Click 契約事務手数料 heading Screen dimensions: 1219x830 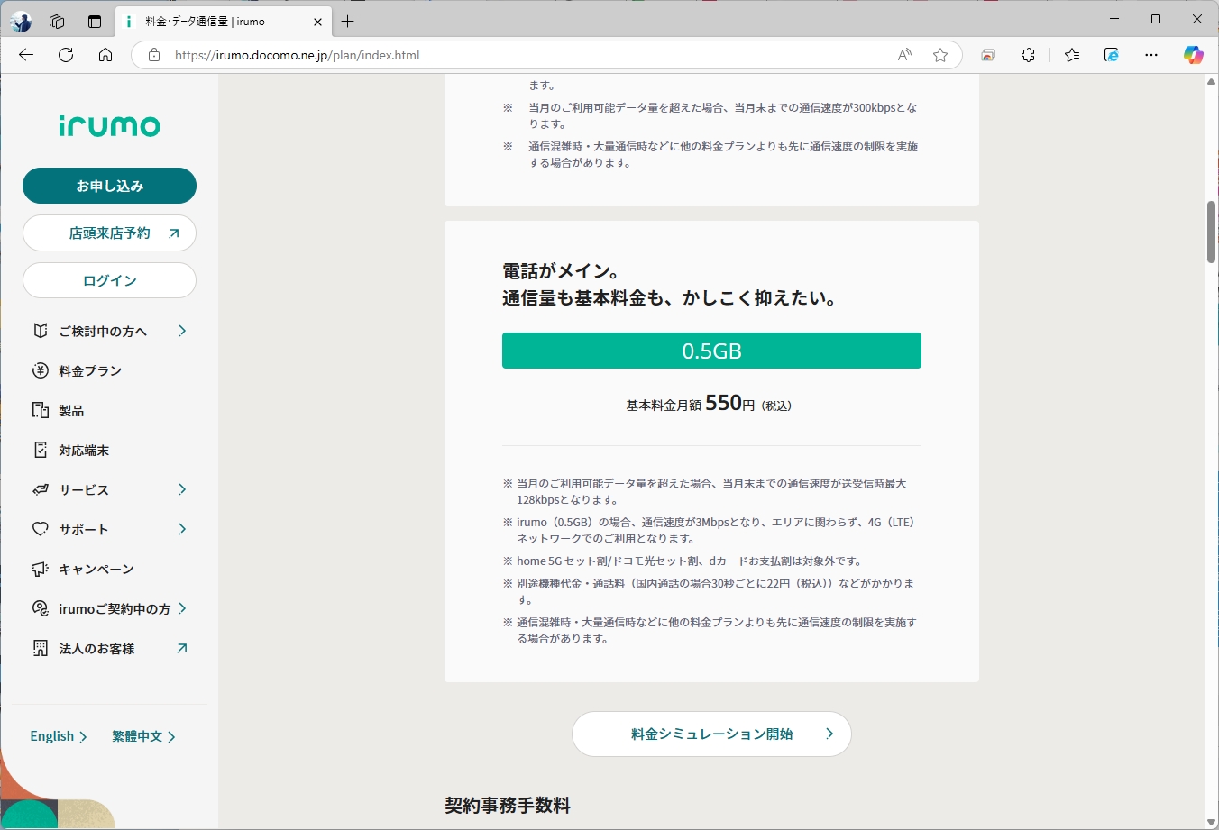508,806
